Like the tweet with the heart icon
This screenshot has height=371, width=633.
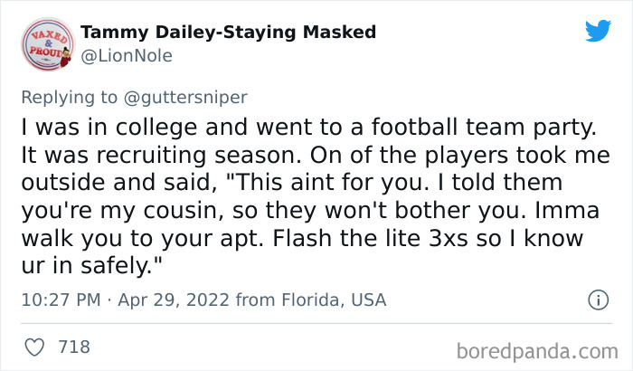click(x=34, y=347)
